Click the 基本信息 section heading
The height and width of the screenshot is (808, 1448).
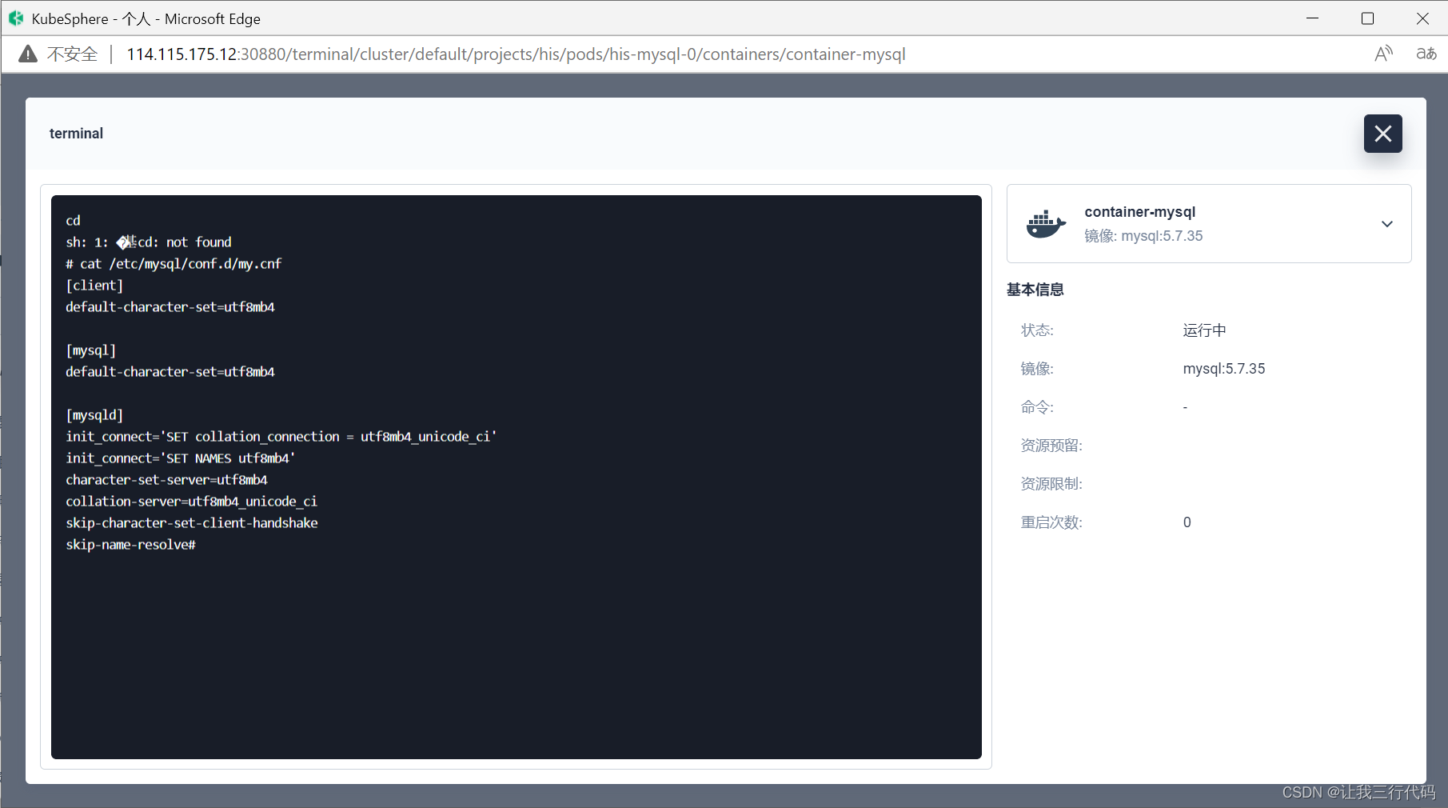click(1035, 290)
